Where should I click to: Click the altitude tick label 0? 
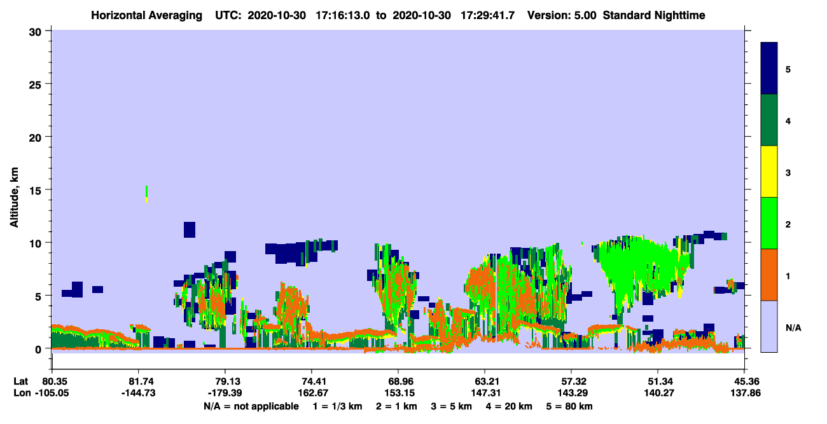point(40,348)
